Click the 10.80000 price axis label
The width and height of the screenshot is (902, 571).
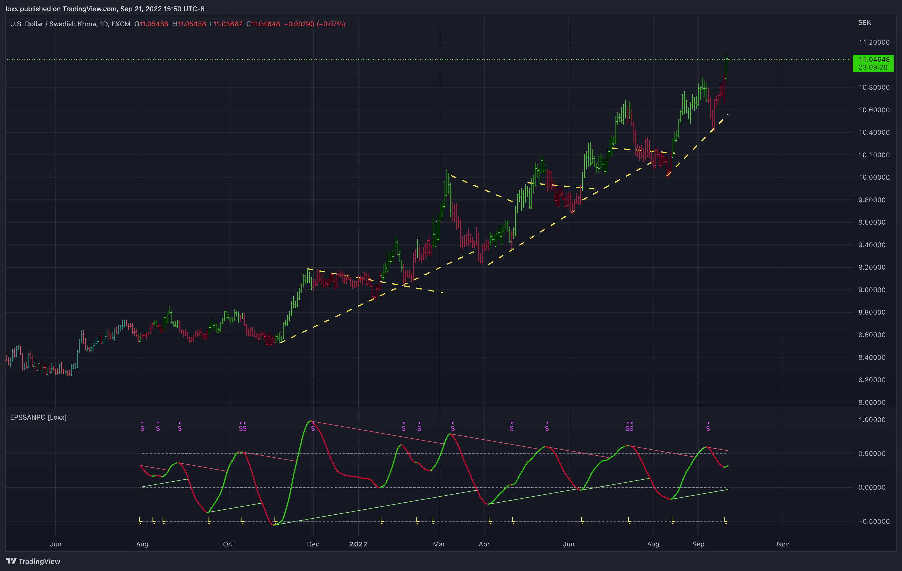click(874, 87)
